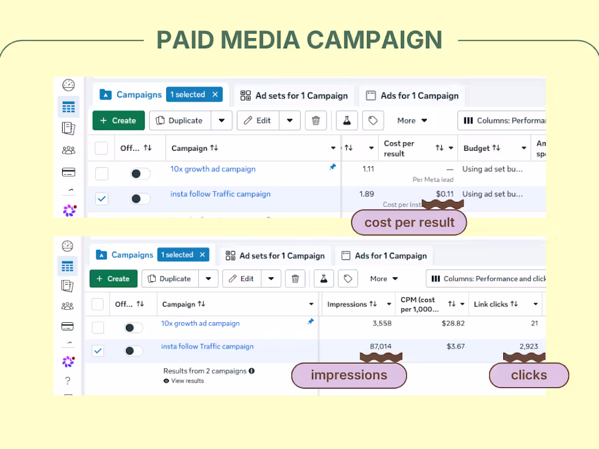Click pin icon beside lower 10x growth campaign
Viewport: 599px width, 449px height.
click(x=310, y=322)
